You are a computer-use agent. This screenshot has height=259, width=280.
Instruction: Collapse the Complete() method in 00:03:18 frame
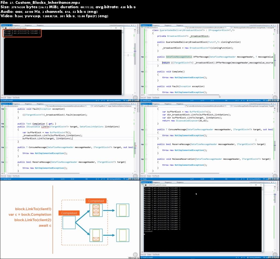146,72
